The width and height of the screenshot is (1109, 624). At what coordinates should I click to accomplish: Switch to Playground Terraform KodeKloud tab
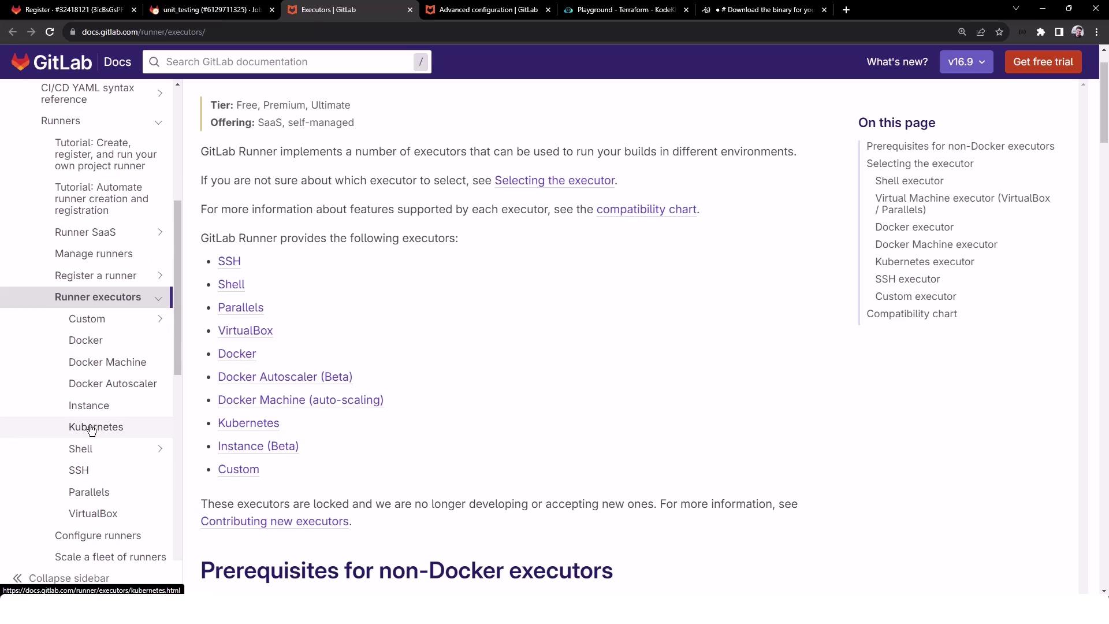pyautogui.click(x=625, y=10)
